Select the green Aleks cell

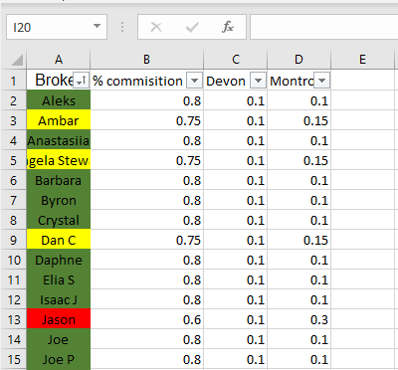(x=59, y=100)
